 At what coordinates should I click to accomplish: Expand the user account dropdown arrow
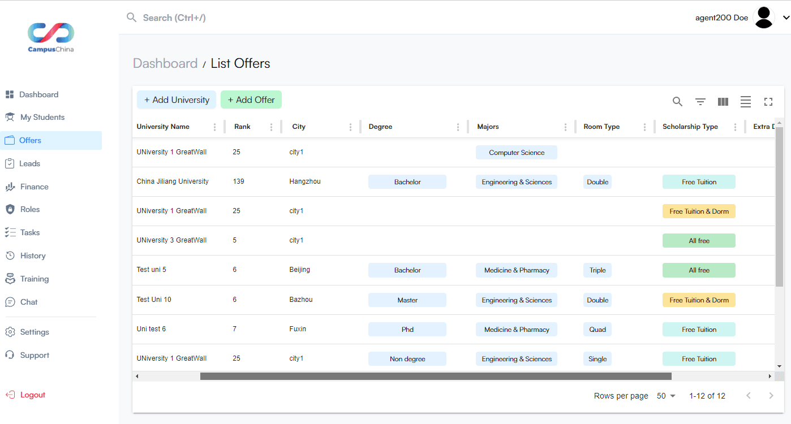pyautogui.click(x=786, y=18)
